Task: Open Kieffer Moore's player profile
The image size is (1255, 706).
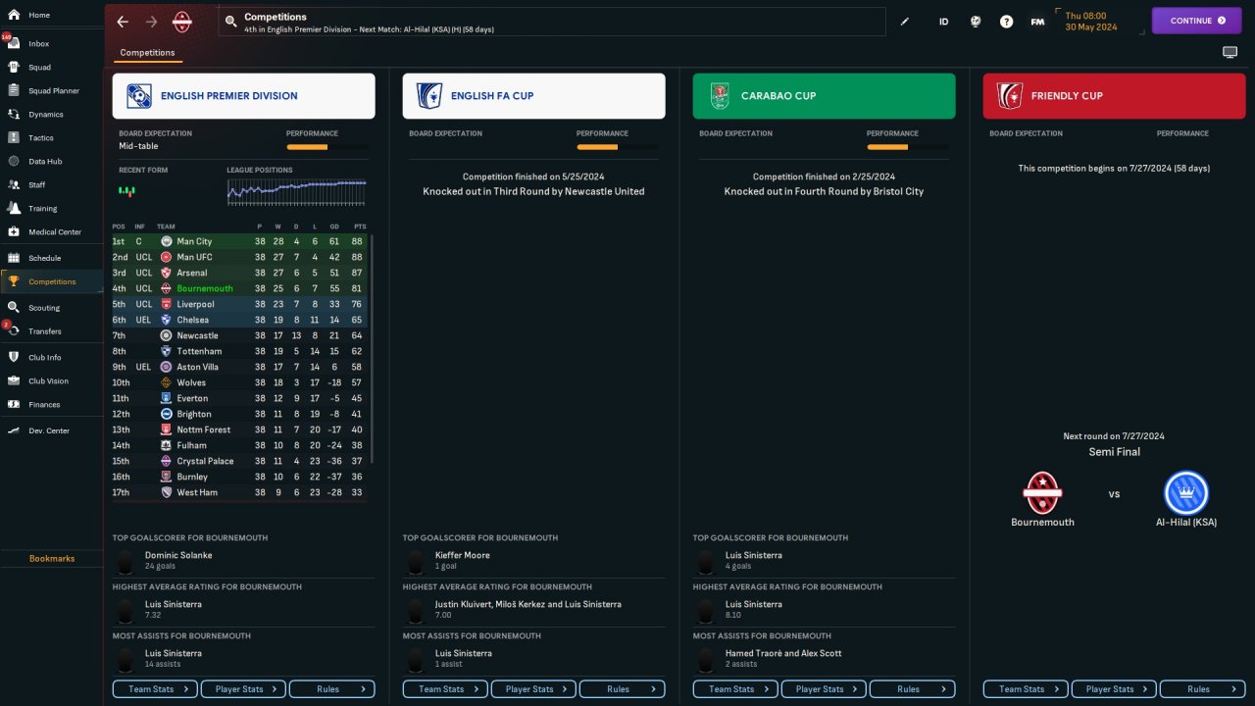Action: (x=463, y=555)
